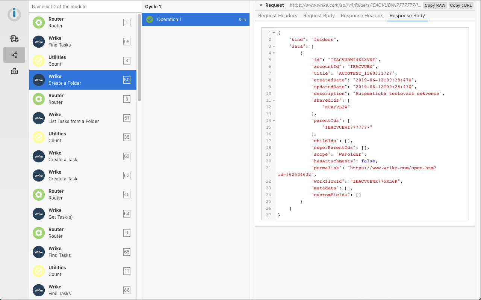Click module number badge 60

click(127, 80)
